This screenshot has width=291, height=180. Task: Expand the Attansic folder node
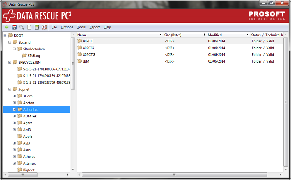(14, 163)
